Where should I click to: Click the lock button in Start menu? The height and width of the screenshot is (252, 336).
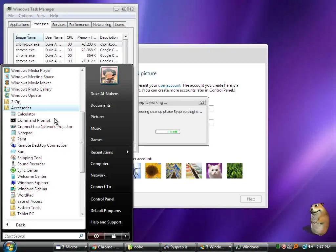point(113,236)
